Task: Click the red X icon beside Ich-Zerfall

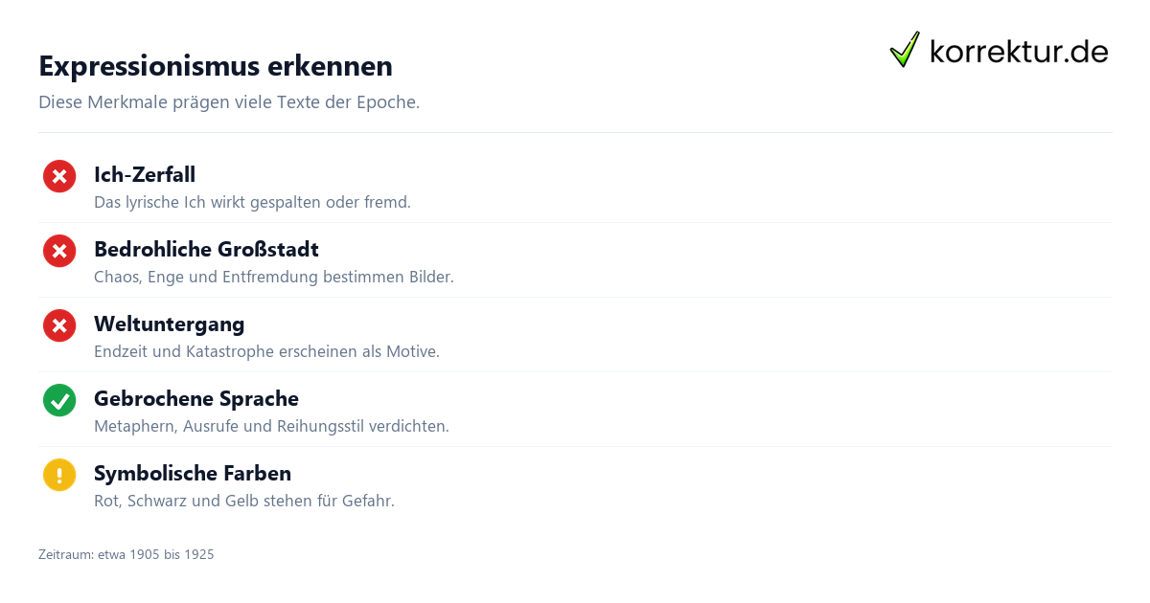Action: tap(59, 176)
